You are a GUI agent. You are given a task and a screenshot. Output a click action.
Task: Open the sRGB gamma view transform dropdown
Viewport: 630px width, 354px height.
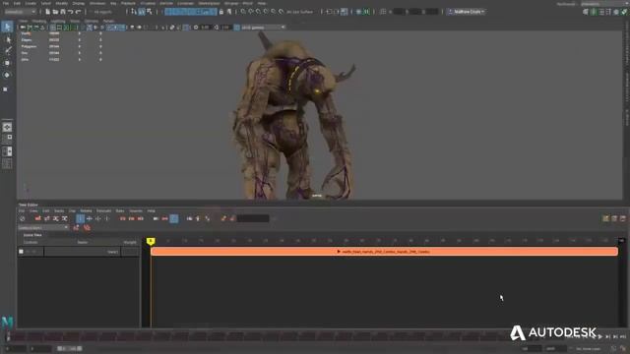coord(263,28)
